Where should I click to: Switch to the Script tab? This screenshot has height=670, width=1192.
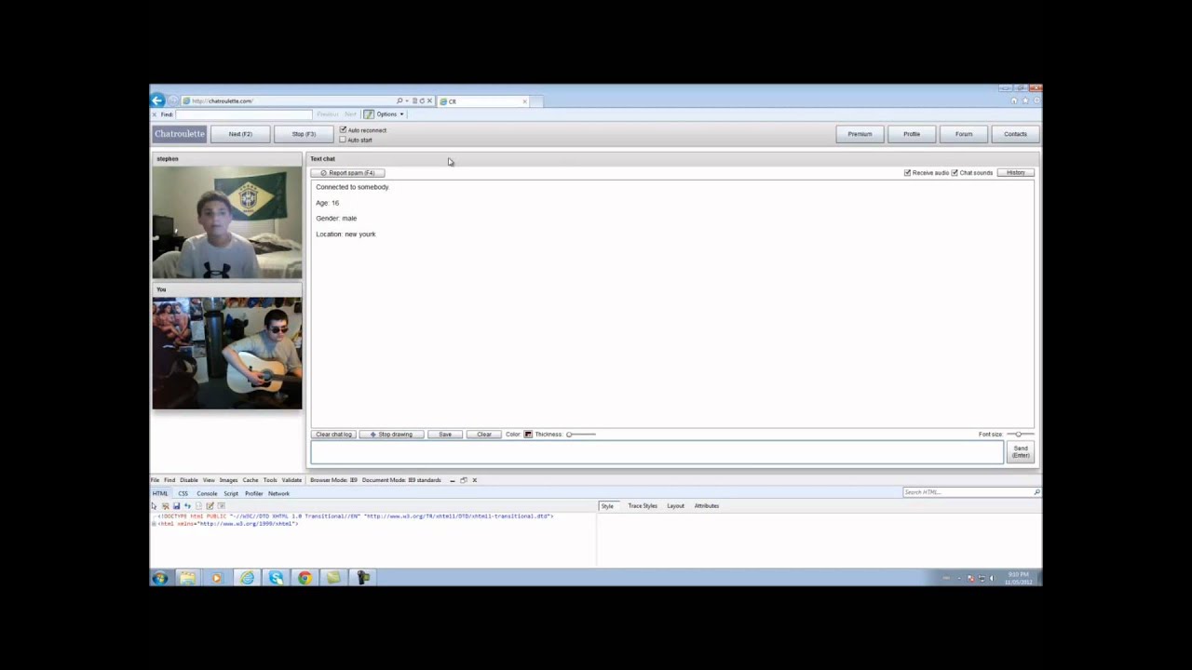(x=231, y=493)
